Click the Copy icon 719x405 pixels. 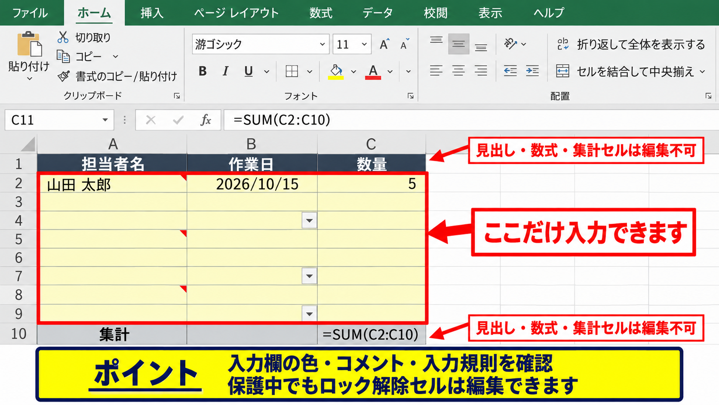coord(63,56)
